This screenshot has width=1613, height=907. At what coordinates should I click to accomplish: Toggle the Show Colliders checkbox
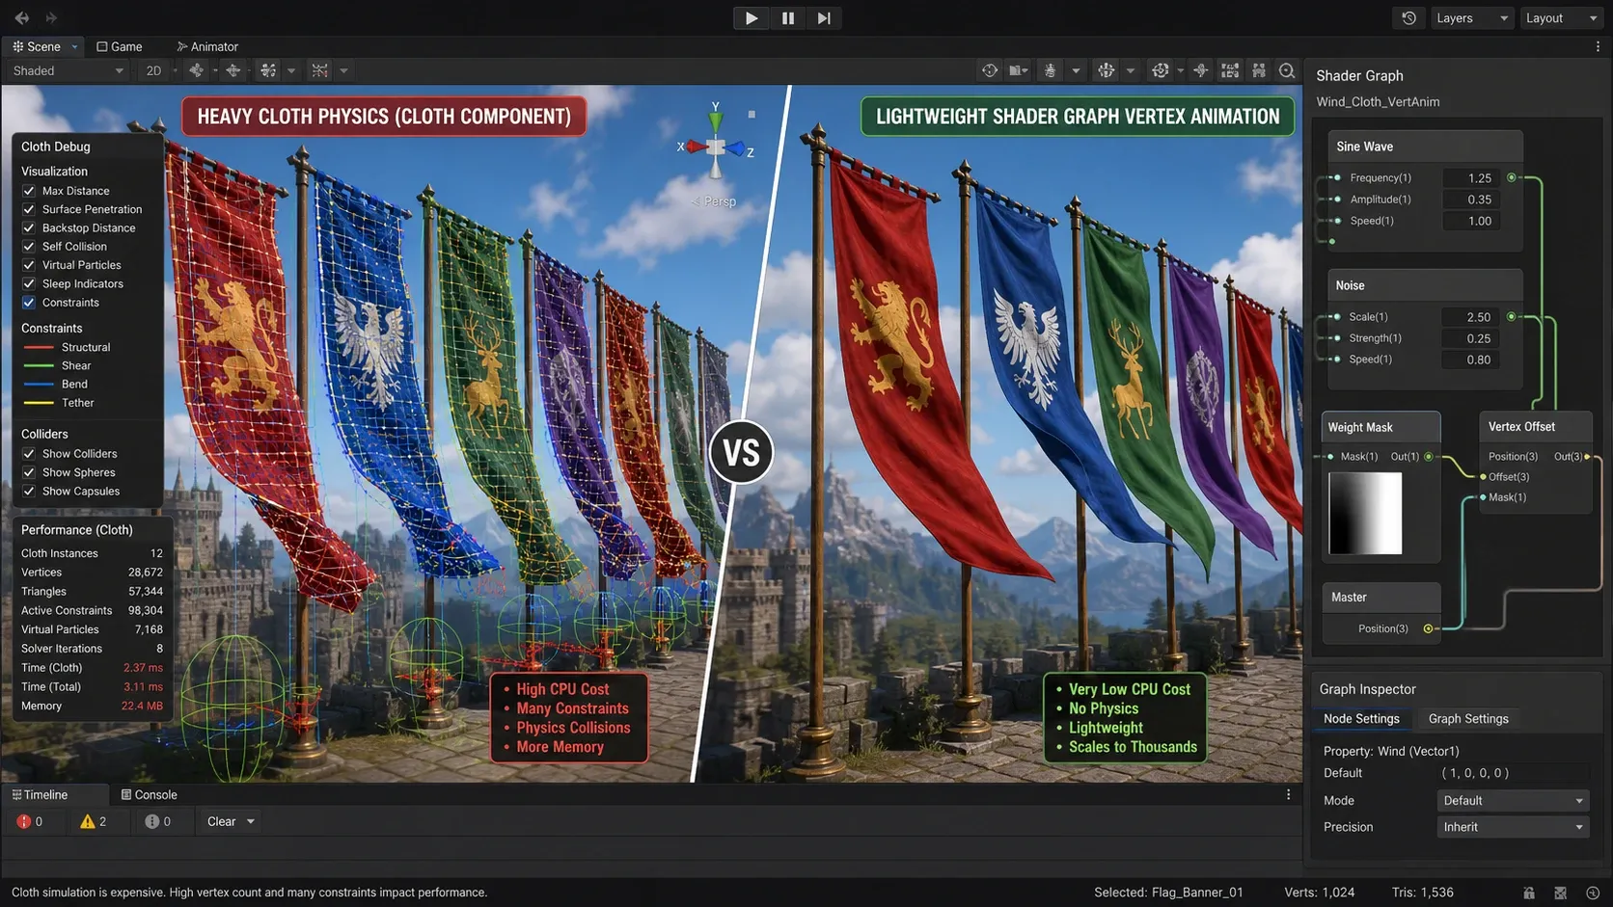point(29,454)
